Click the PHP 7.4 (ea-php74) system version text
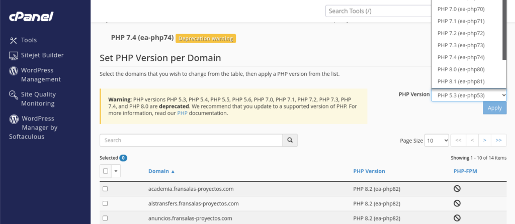This screenshot has width=515, height=224. point(142,38)
